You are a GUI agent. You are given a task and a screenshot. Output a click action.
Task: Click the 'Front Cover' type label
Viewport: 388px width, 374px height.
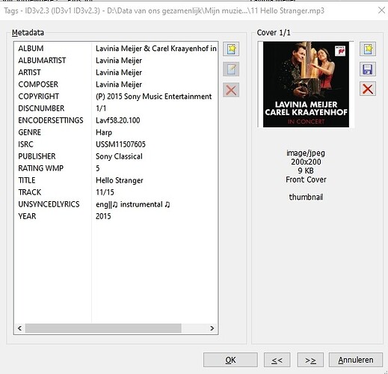(306, 180)
